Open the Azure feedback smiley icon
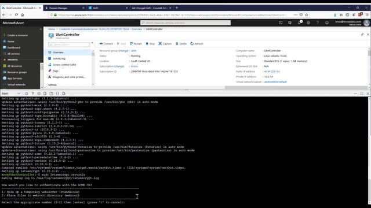Image resolution: width=371 pixels, height=208 pixels. tap(327, 23)
